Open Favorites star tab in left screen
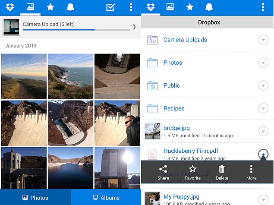This screenshot has width=274, height=205. 50,7
